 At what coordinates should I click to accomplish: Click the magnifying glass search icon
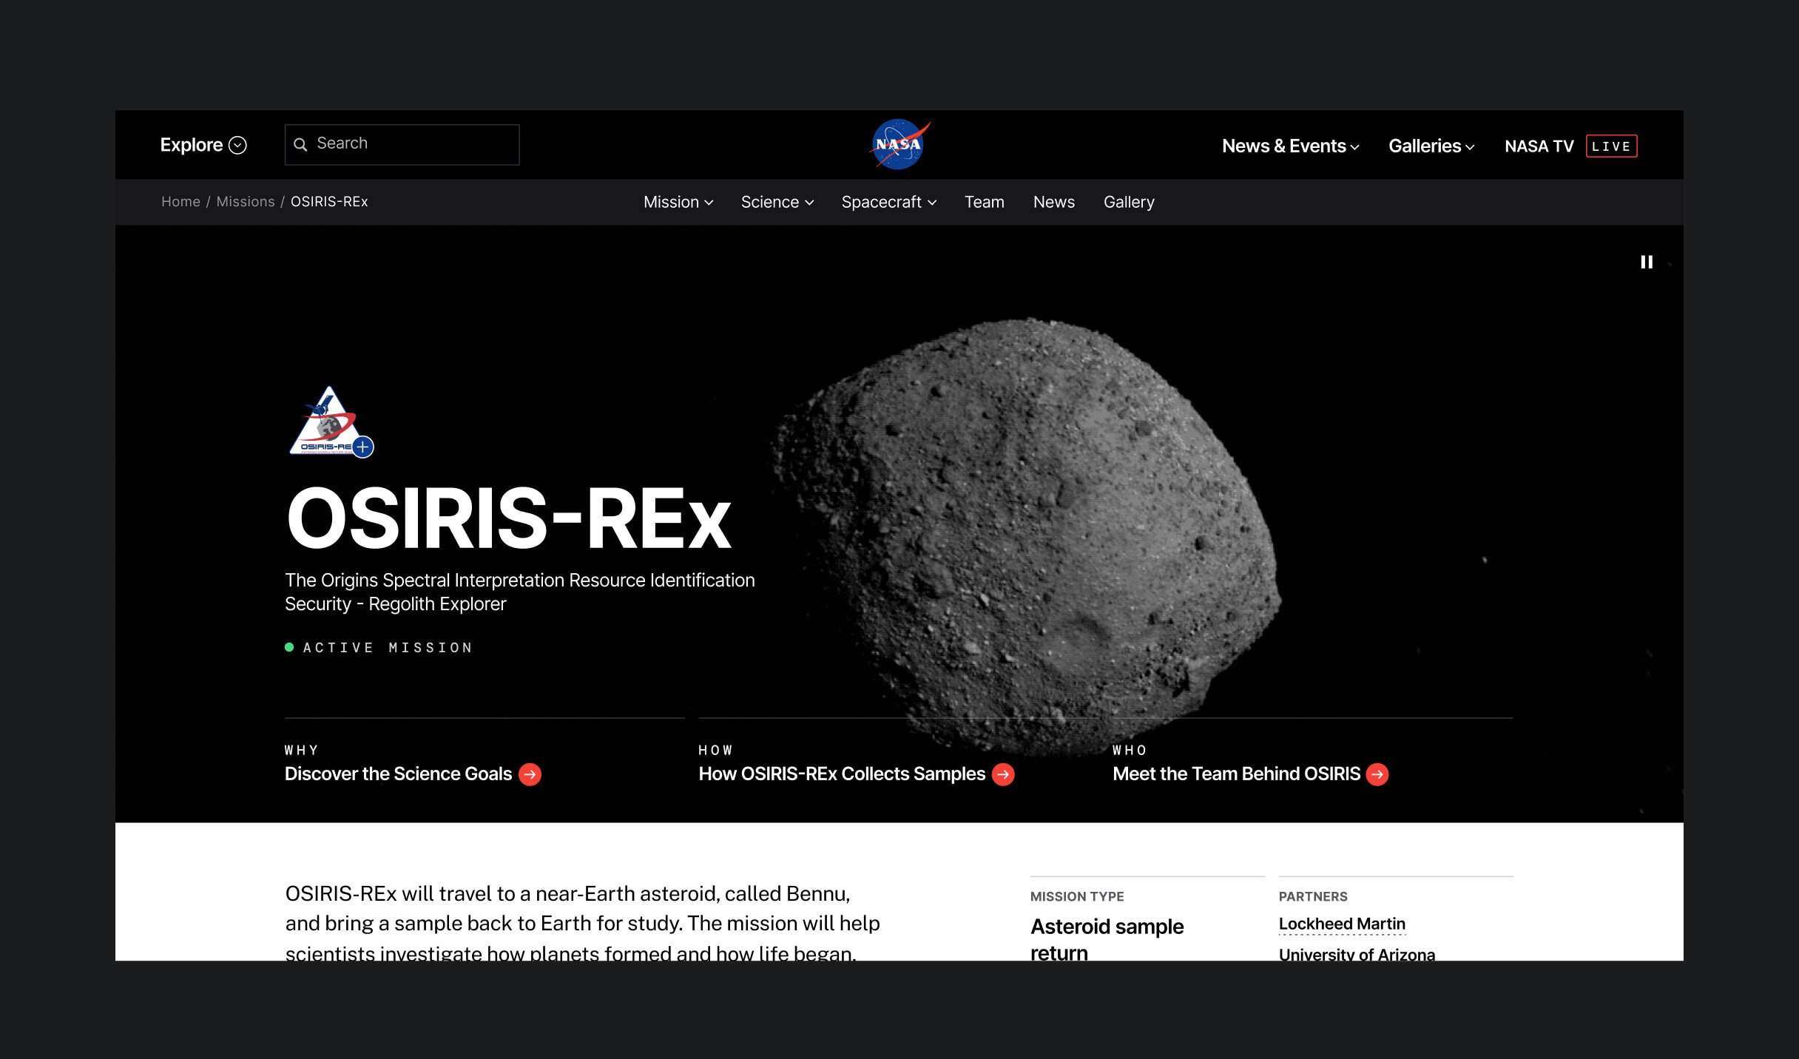click(x=300, y=144)
